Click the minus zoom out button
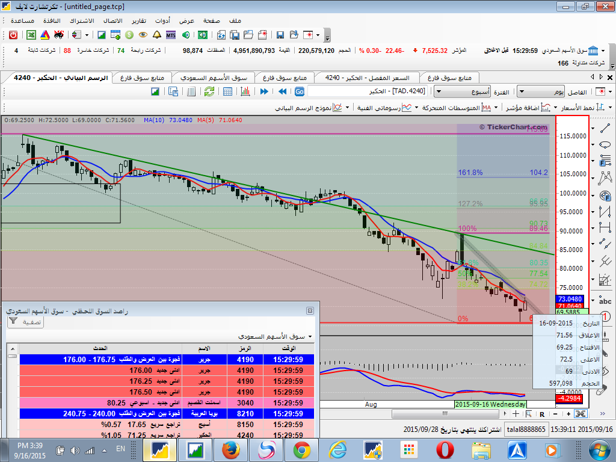Image resolution: width=616 pixels, height=462 pixels. tap(555, 414)
